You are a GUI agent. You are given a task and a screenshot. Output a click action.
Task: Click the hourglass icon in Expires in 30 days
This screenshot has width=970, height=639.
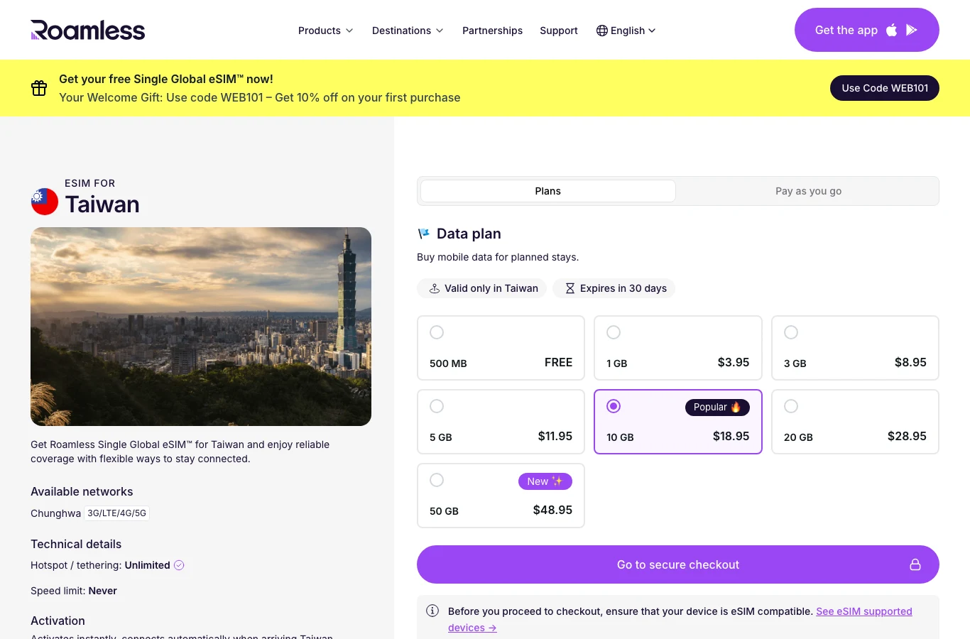point(570,288)
